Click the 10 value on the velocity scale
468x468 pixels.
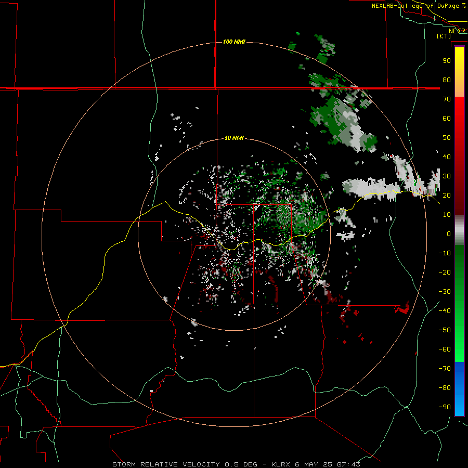coord(447,215)
